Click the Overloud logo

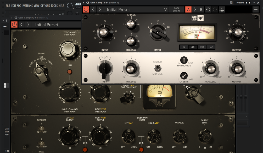click(x=194, y=18)
